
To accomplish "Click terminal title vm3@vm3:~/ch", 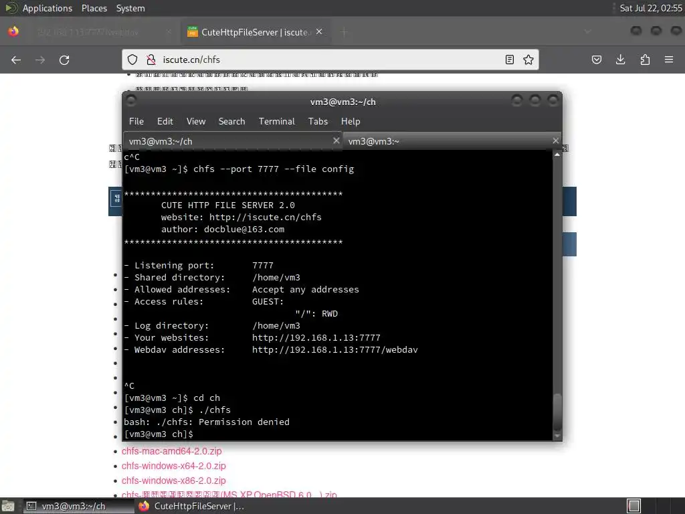I will [343, 102].
